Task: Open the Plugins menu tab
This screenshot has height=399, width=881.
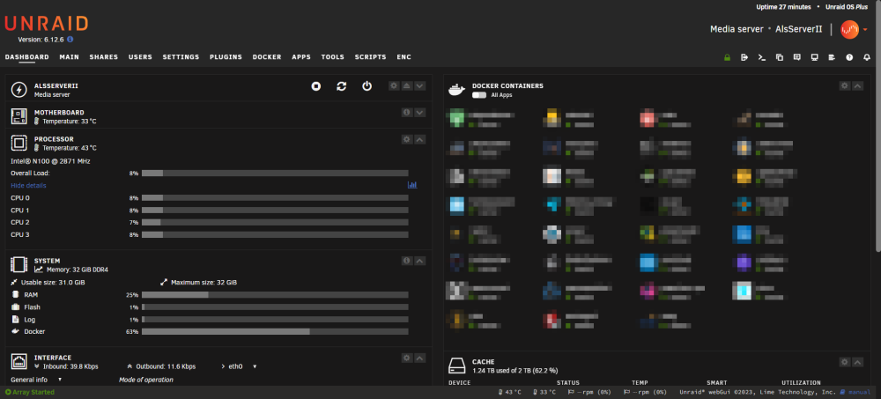Action: (x=226, y=57)
